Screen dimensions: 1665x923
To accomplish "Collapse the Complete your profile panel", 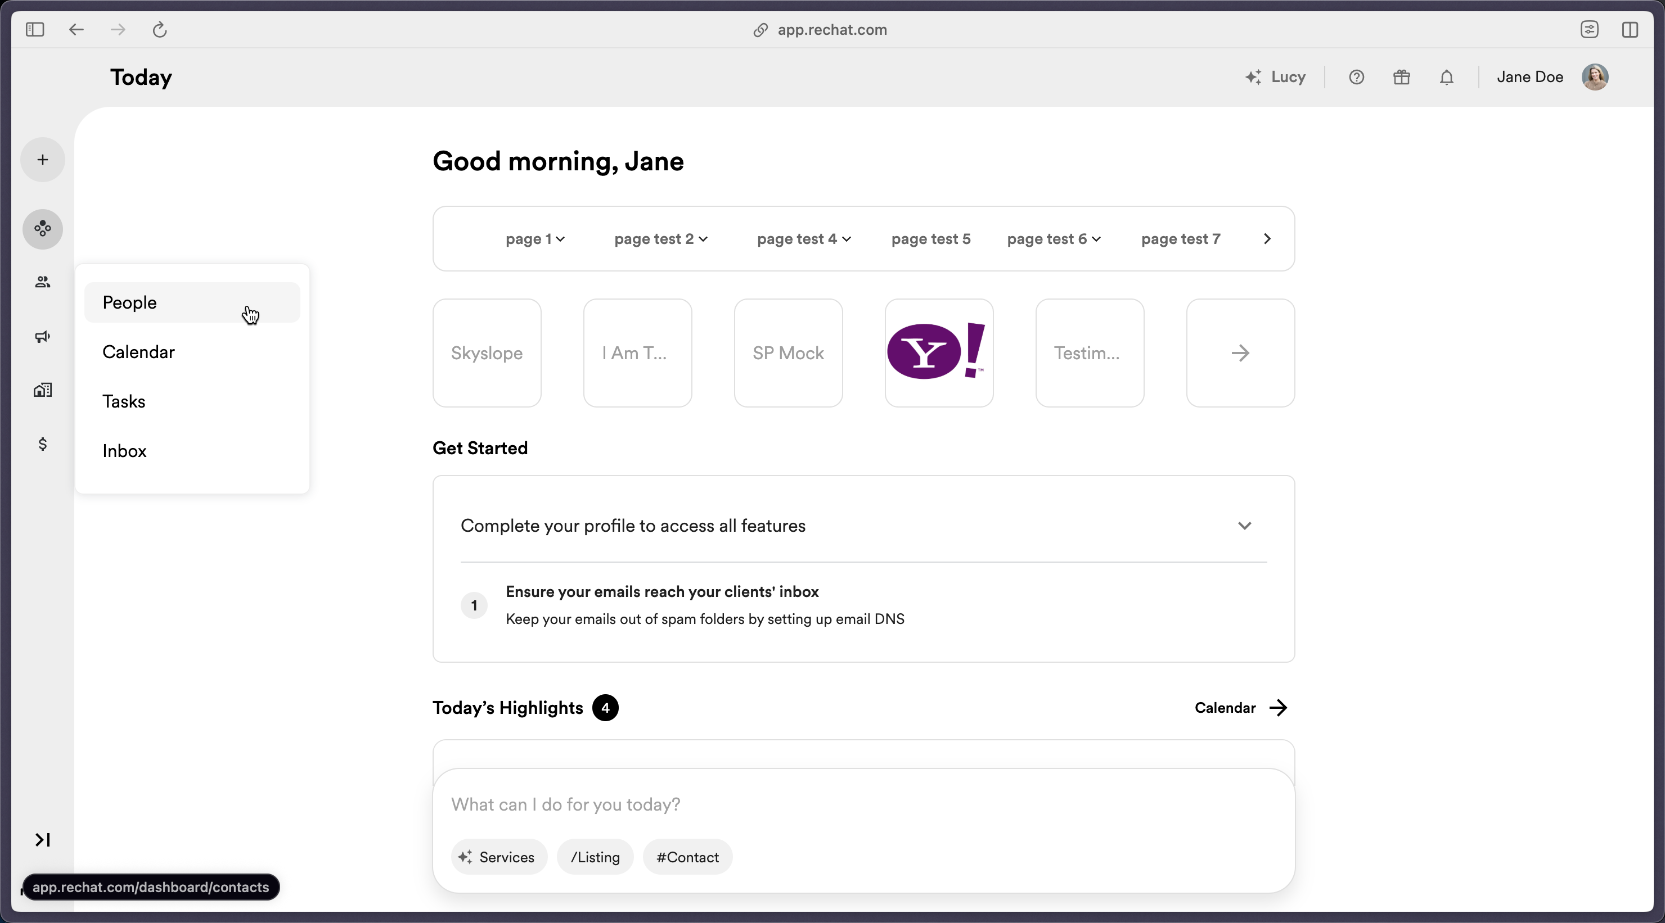I will point(1244,525).
